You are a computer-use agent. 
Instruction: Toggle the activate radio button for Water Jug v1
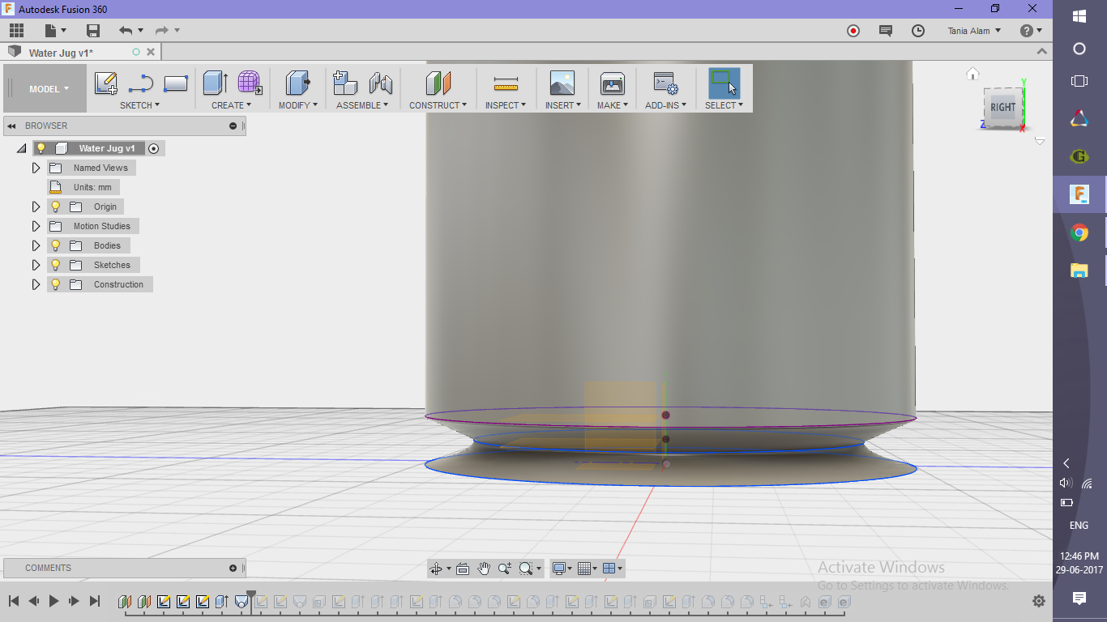pos(154,148)
